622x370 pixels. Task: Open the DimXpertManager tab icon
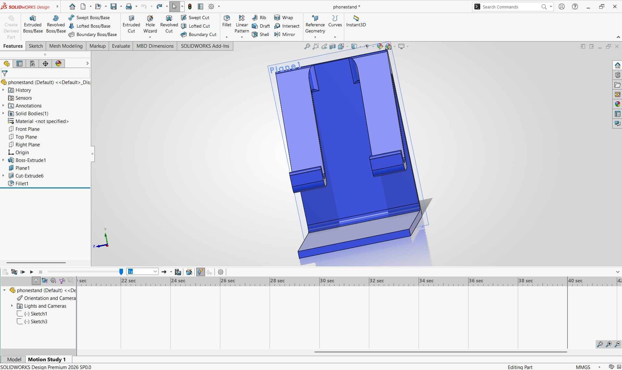[x=45, y=64]
